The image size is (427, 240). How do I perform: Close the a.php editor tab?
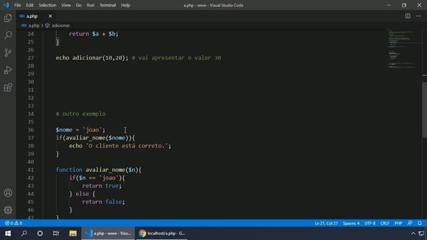[x=50, y=16]
